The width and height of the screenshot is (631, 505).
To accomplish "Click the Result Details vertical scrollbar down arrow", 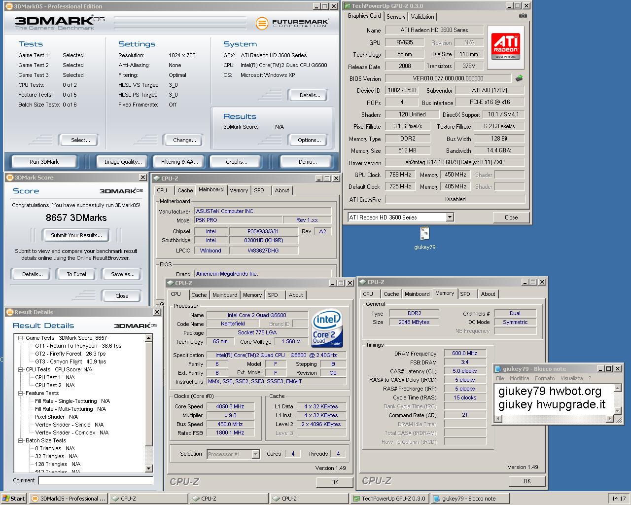I will tap(149, 469).
